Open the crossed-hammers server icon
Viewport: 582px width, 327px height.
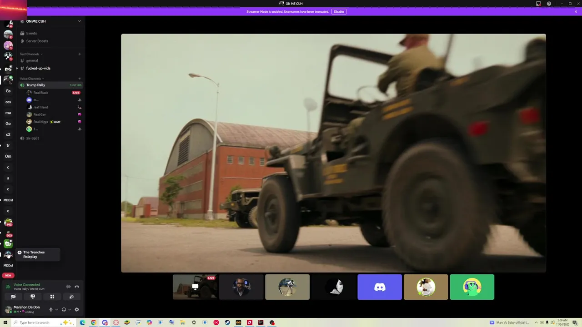(8, 56)
